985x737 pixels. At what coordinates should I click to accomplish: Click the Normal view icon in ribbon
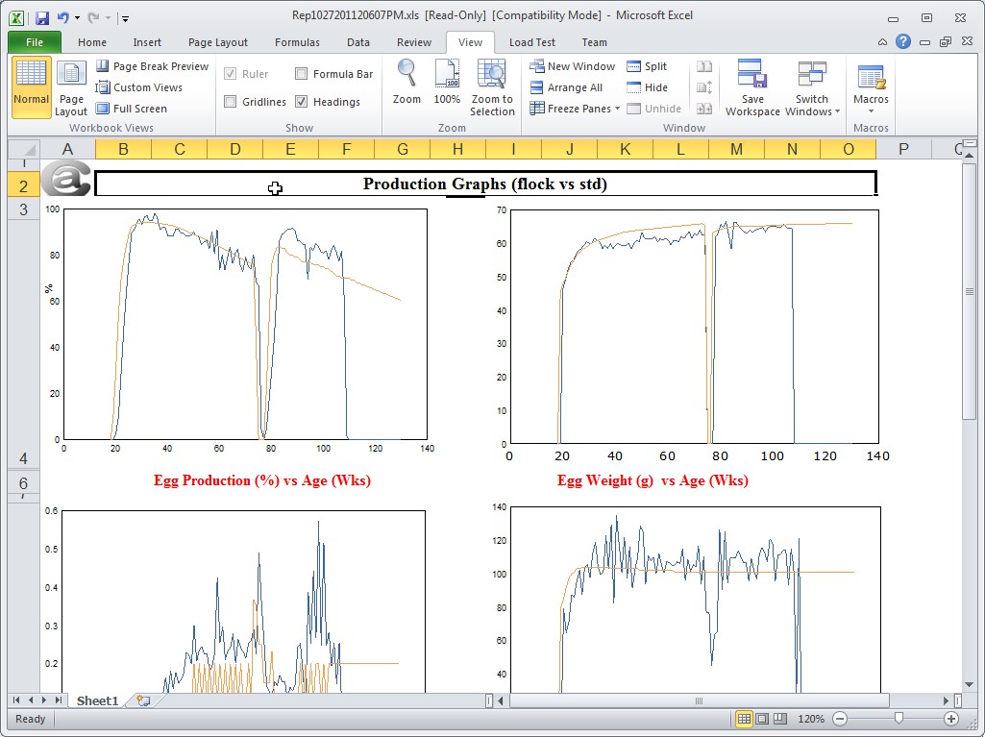point(31,86)
